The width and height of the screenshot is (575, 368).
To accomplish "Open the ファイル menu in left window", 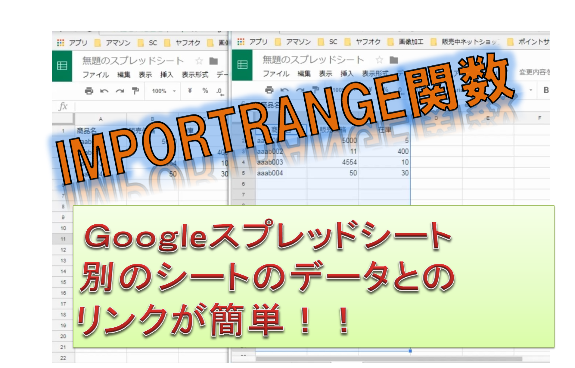I will (96, 74).
